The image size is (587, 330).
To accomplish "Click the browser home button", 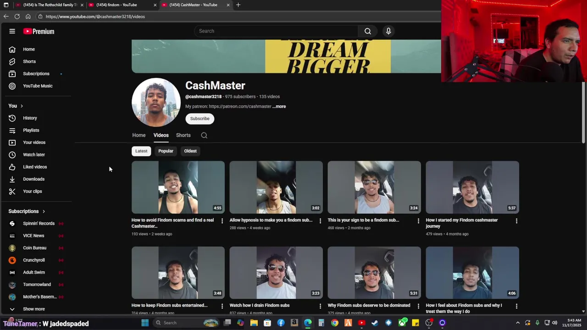I will pyautogui.click(x=28, y=16).
